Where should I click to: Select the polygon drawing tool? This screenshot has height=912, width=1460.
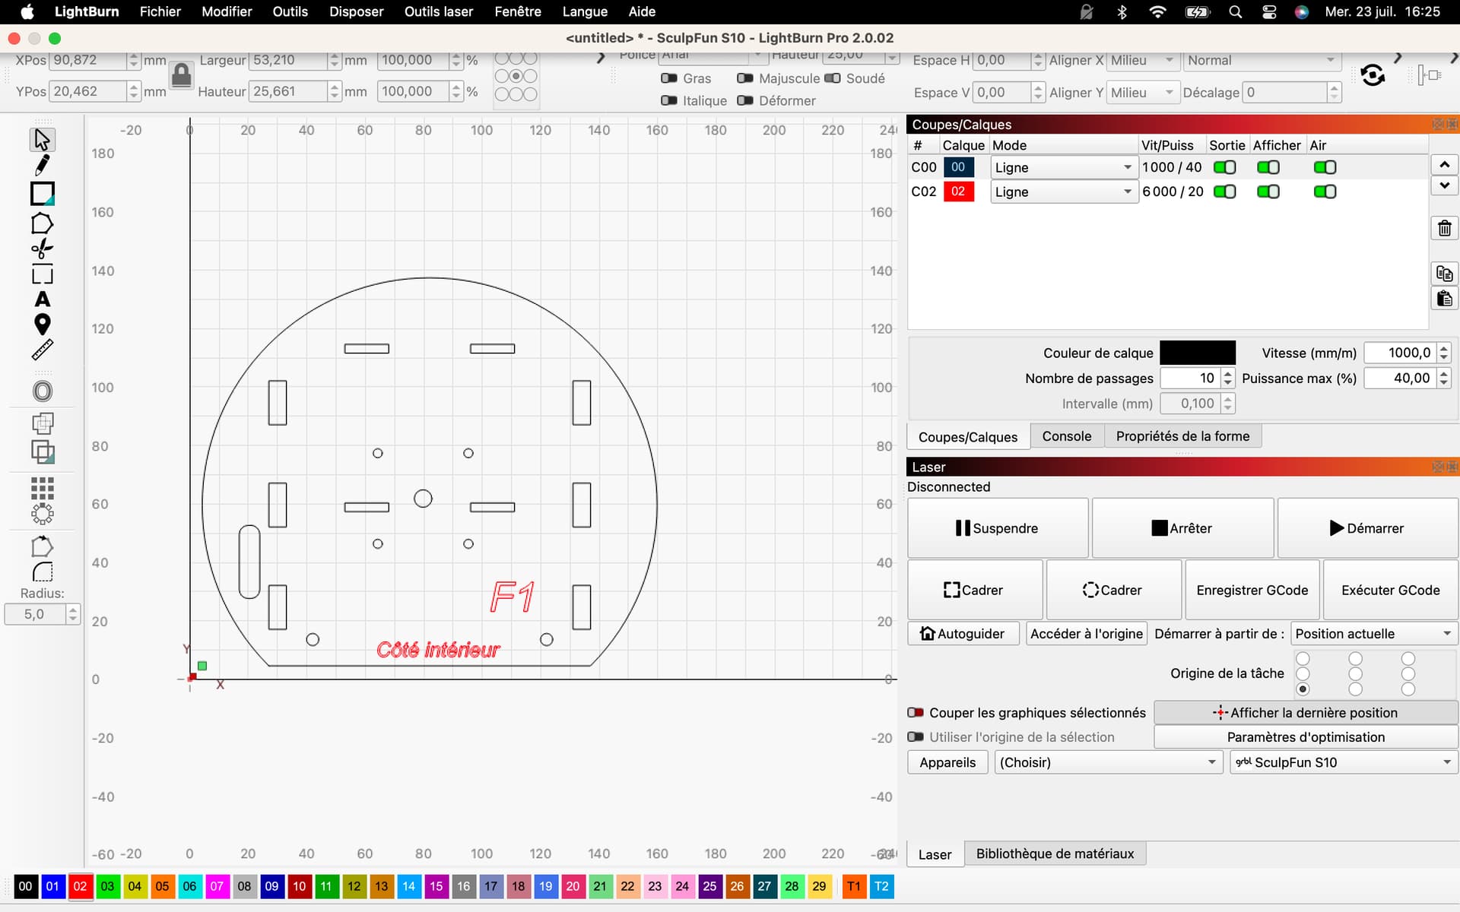[x=43, y=223]
